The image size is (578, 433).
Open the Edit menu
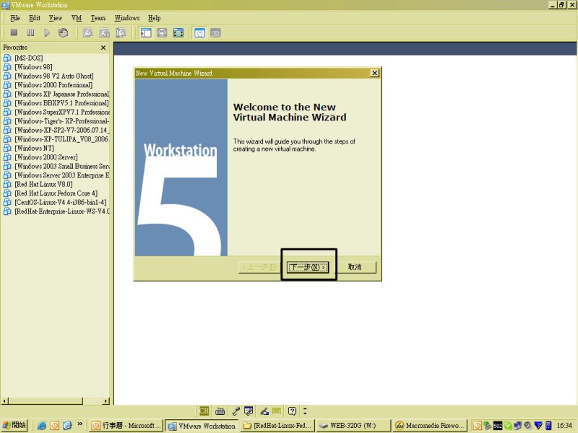(35, 18)
